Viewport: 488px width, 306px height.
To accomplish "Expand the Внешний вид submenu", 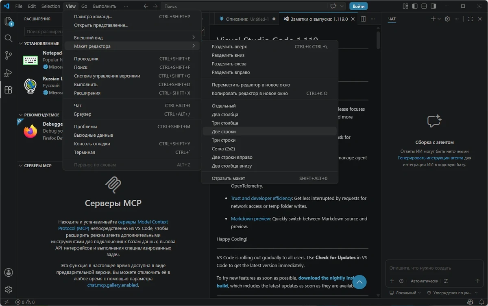I will click(x=132, y=37).
